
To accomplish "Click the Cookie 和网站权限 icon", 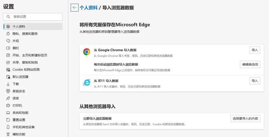I will point(8,70).
